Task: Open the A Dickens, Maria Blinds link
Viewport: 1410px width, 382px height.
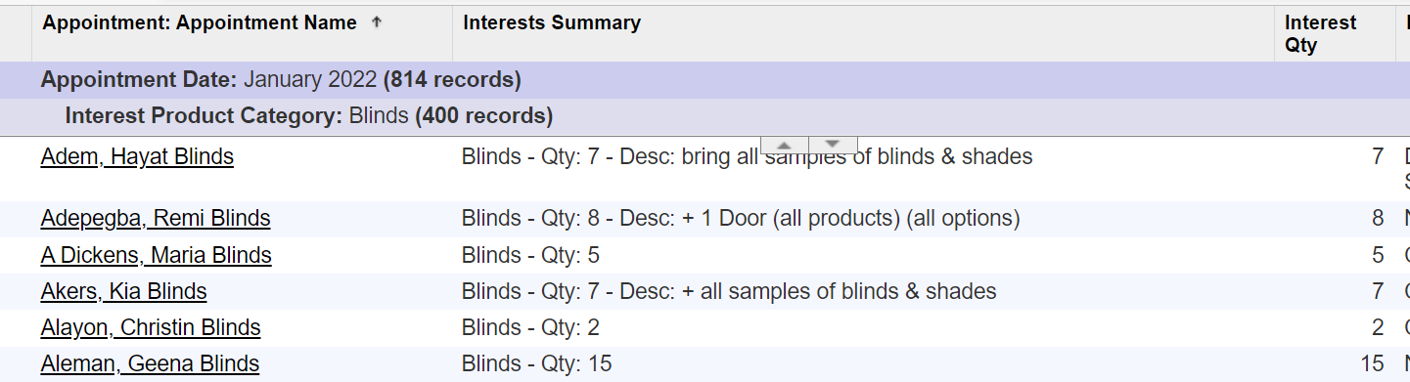Action: pyautogui.click(x=156, y=255)
